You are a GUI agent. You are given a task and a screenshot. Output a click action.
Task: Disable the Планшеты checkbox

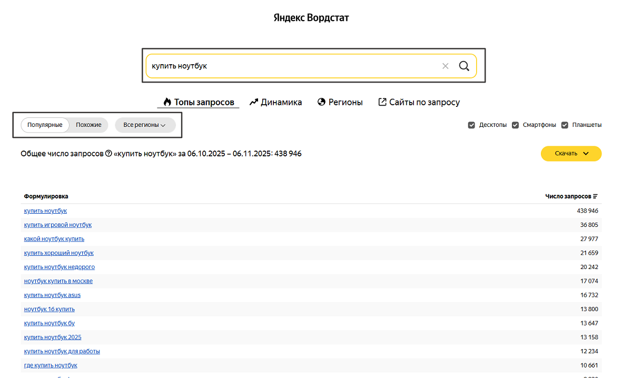click(565, 125)
